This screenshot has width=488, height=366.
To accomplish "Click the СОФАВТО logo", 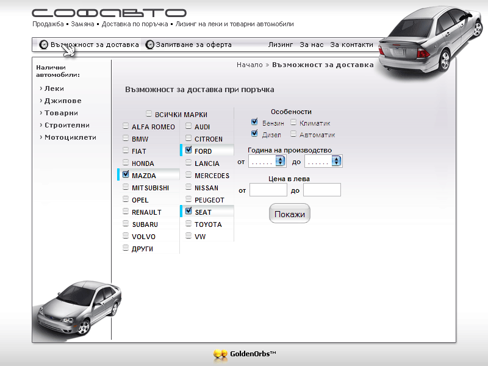I will 109,13.
